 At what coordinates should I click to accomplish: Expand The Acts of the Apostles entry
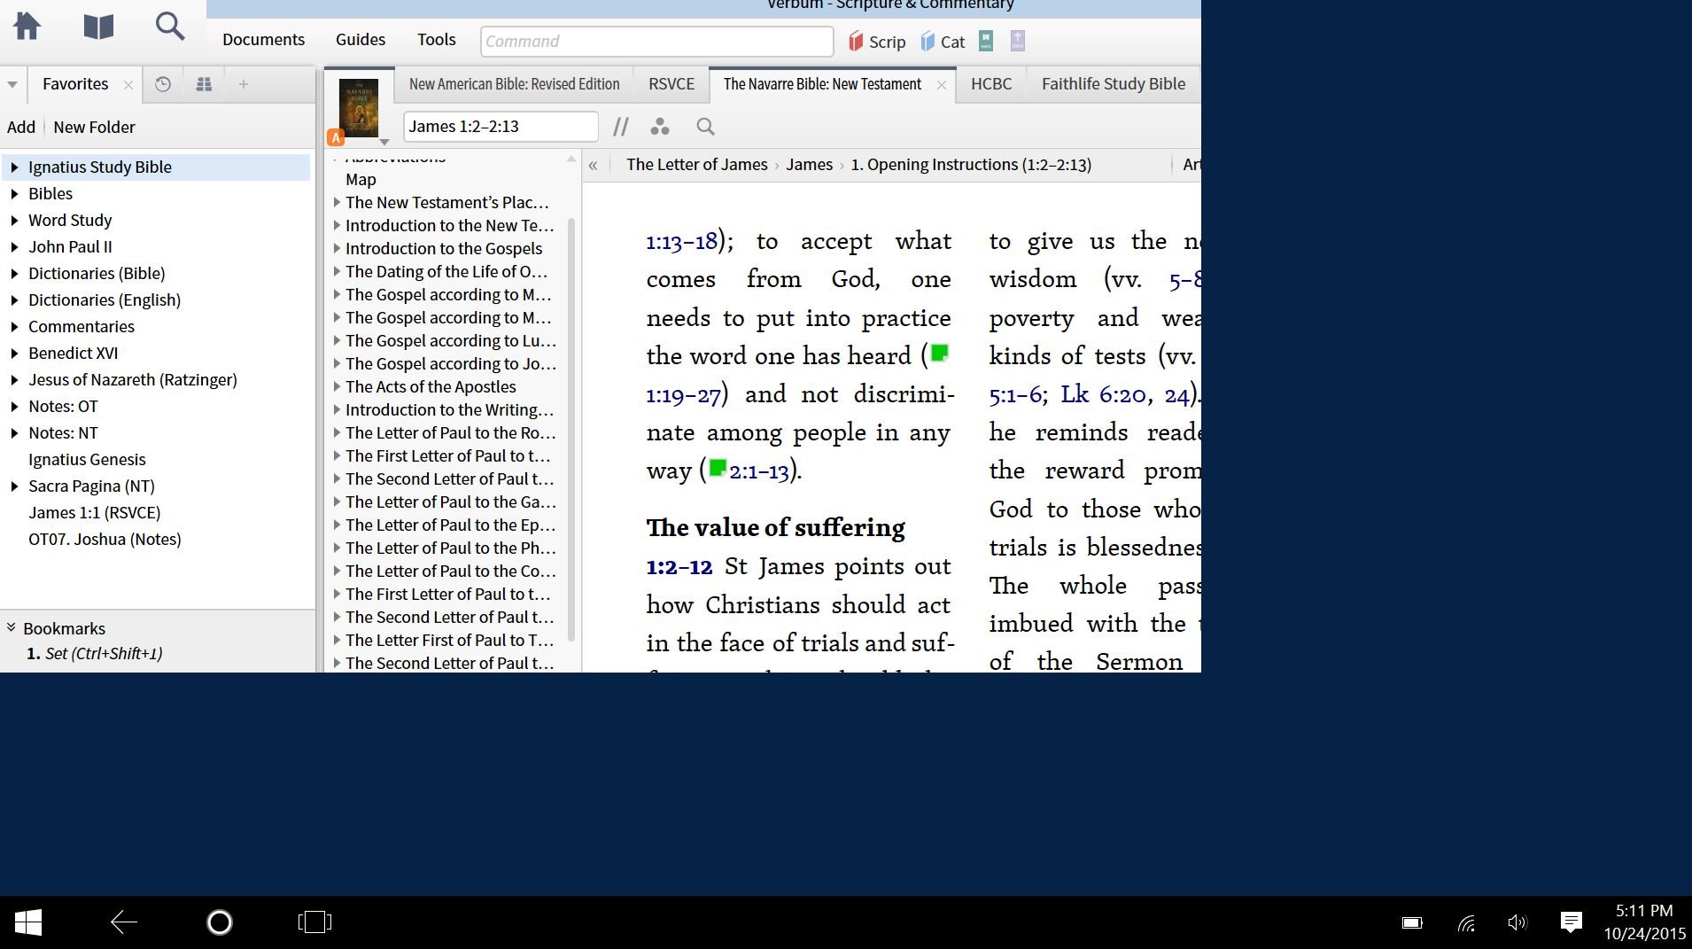click(337, 386)
